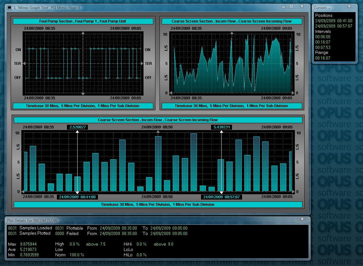The width and height of the screenshot is (363, 266).
Task: Click the ON label left of pump graph
Action: (x=18, y=50)
